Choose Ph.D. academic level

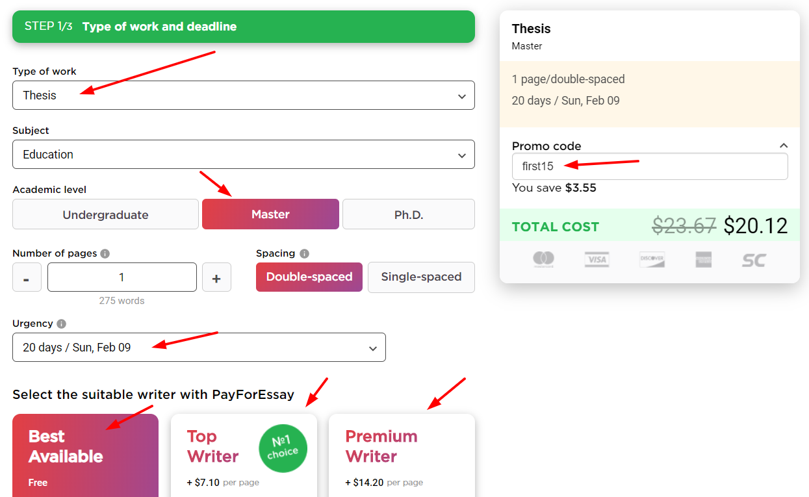(x=408, y=214)
